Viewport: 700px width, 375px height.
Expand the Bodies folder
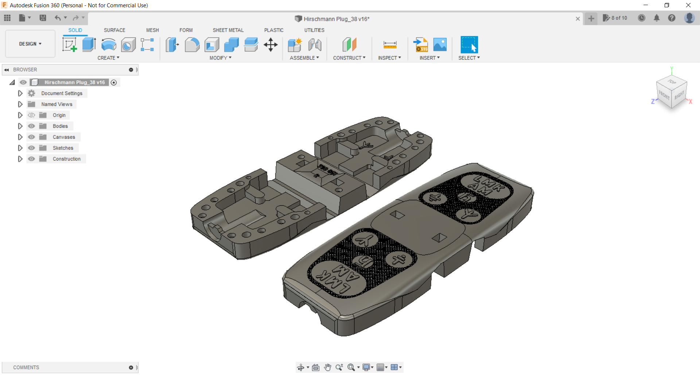20,126
